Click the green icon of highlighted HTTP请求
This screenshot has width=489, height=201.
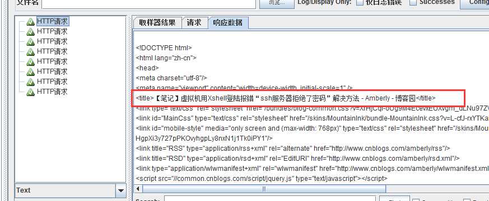click(x=30, y=22)
